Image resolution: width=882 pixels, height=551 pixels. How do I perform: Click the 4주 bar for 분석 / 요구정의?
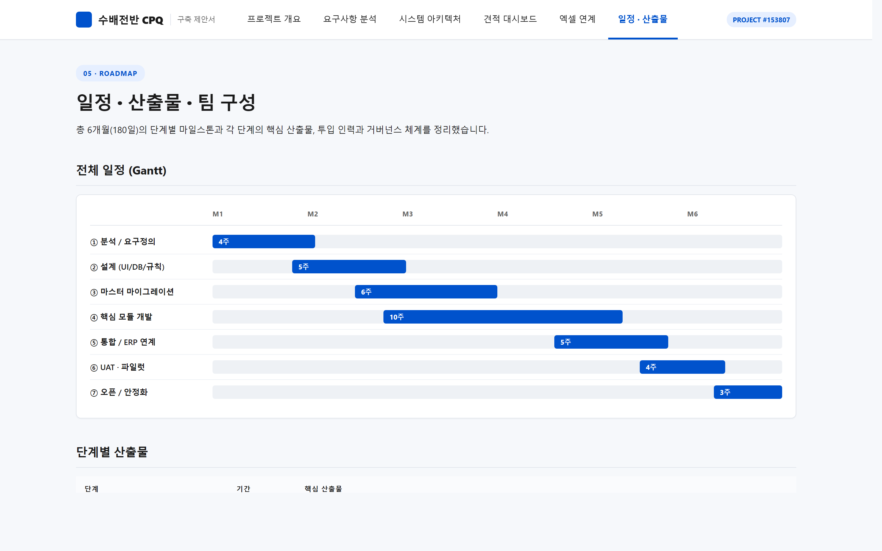(263, 242)
